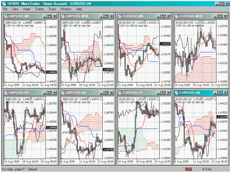Click the EURUSD,M5 chart window icon
This screenshot has height=173, width=231.
tap(120, 16)
